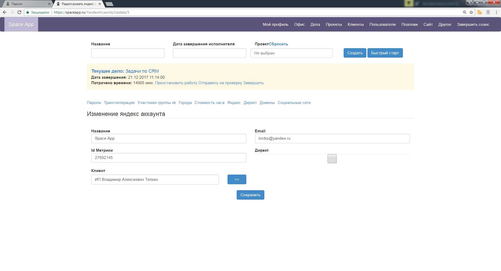Open Проекты in the top menu
The image size is (501, 271).
click(333, 24)
